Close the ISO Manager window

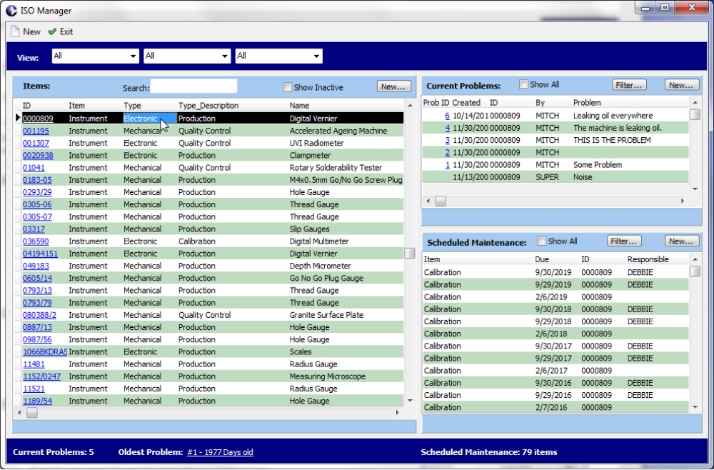[x=692, y=8]
